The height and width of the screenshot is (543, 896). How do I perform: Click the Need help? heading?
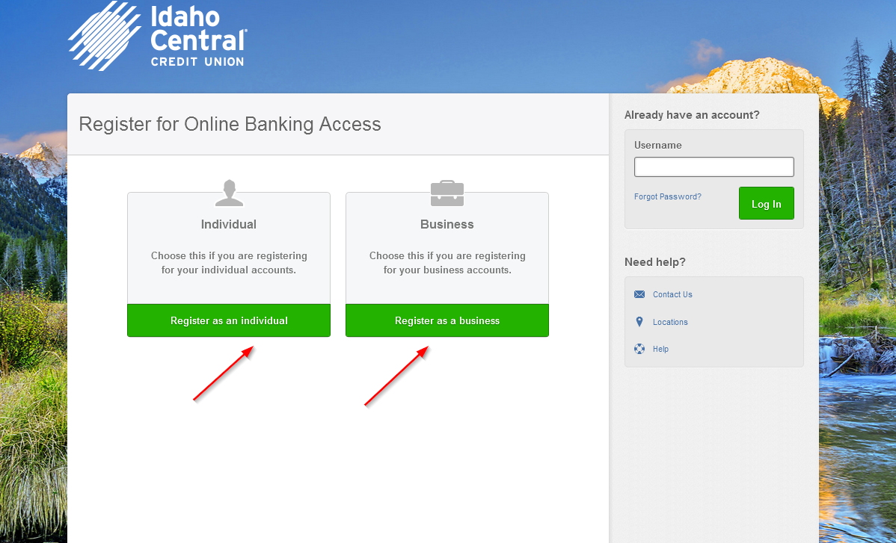655,262
